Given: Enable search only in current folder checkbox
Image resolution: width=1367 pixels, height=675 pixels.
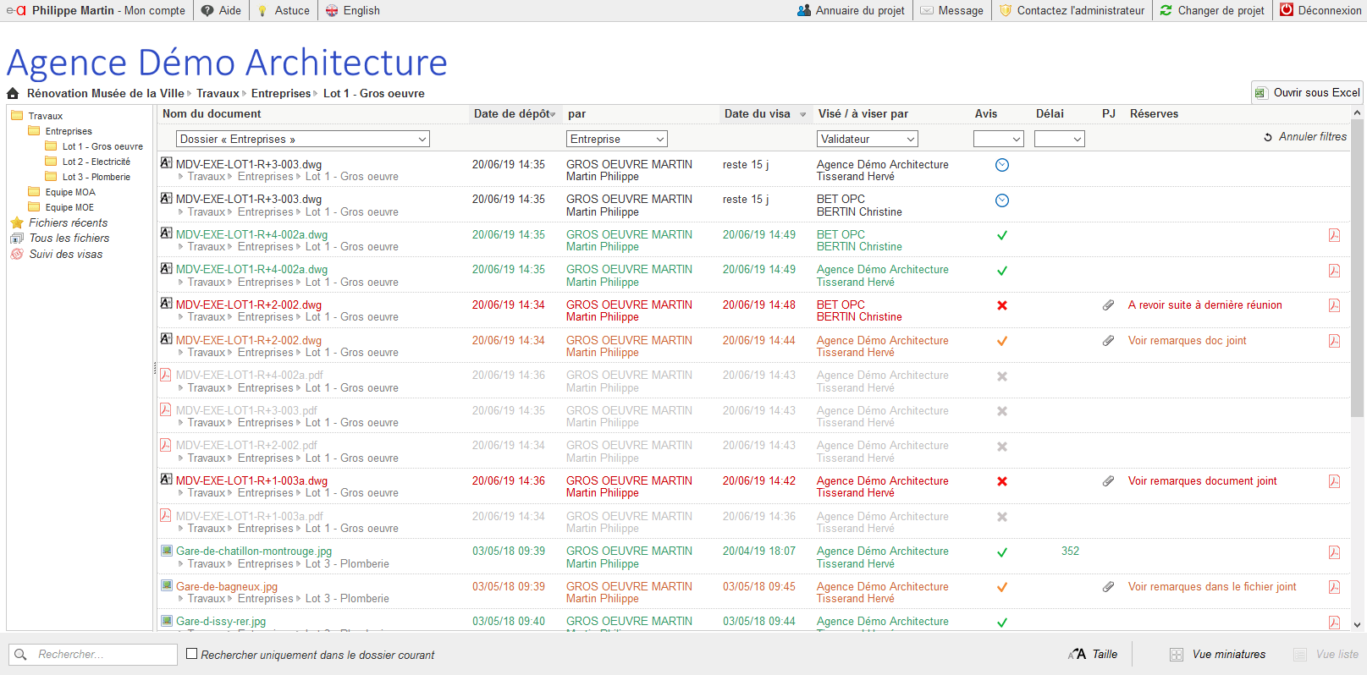Looking at the screenshot, I should point(192,654).
